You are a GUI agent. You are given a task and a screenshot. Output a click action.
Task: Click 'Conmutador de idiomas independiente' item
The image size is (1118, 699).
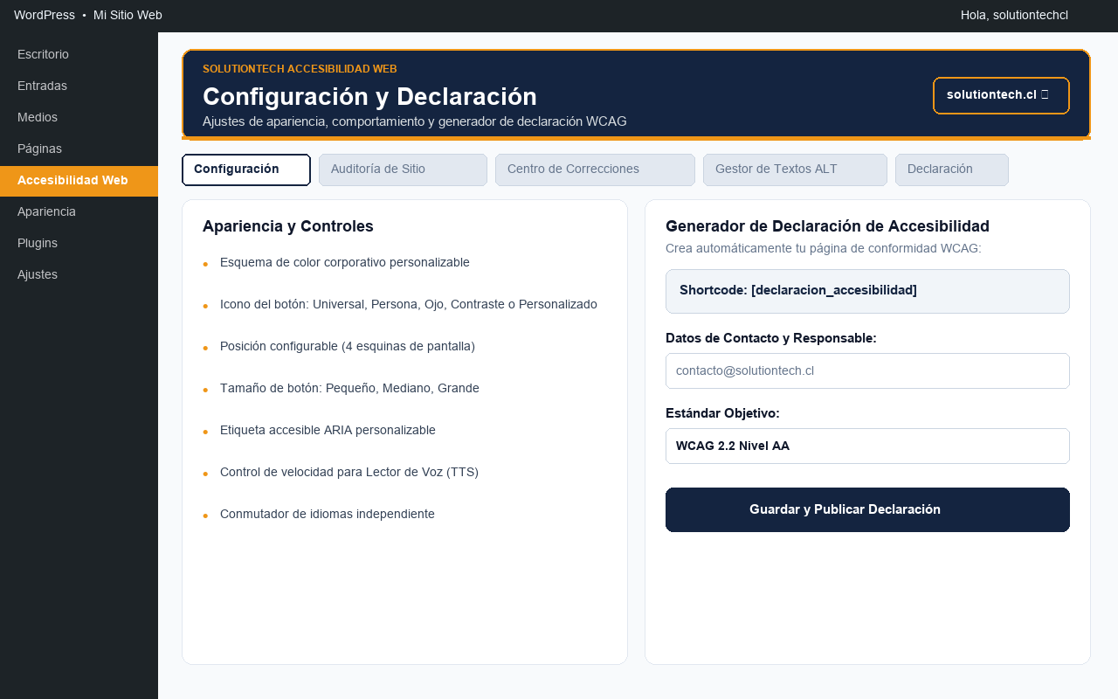pyautogui.click(x=328, y=514)
